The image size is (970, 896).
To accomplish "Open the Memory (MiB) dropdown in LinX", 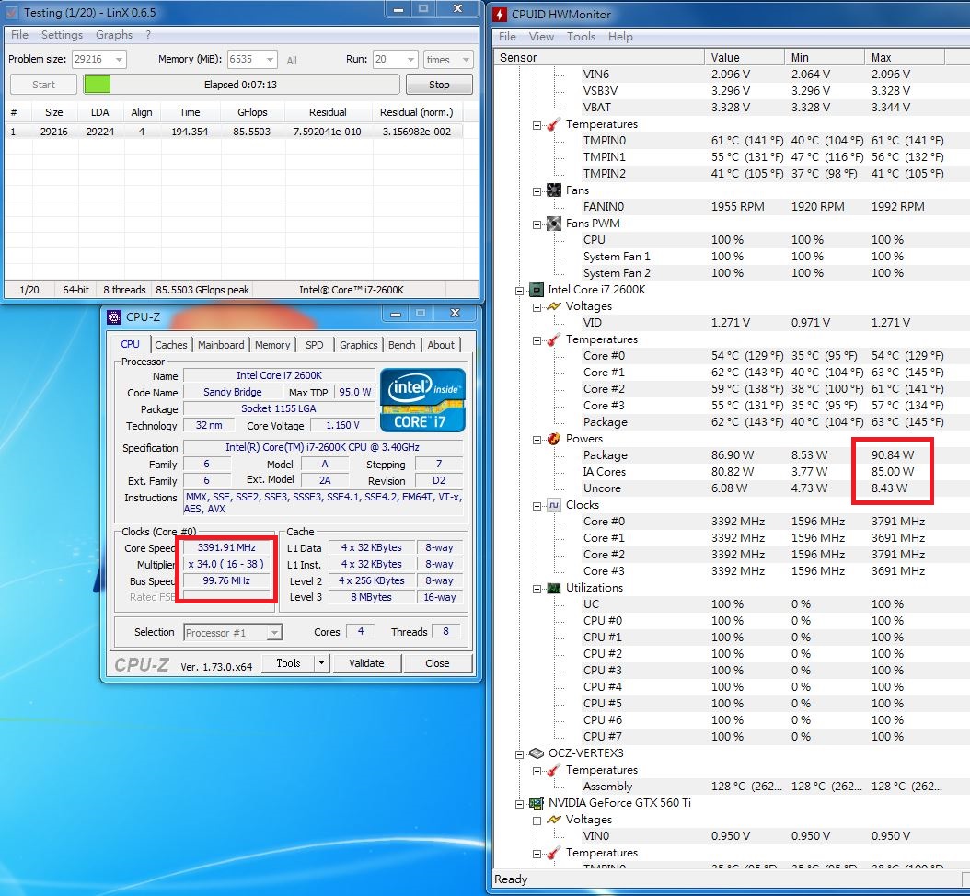I will click(270, 60).
